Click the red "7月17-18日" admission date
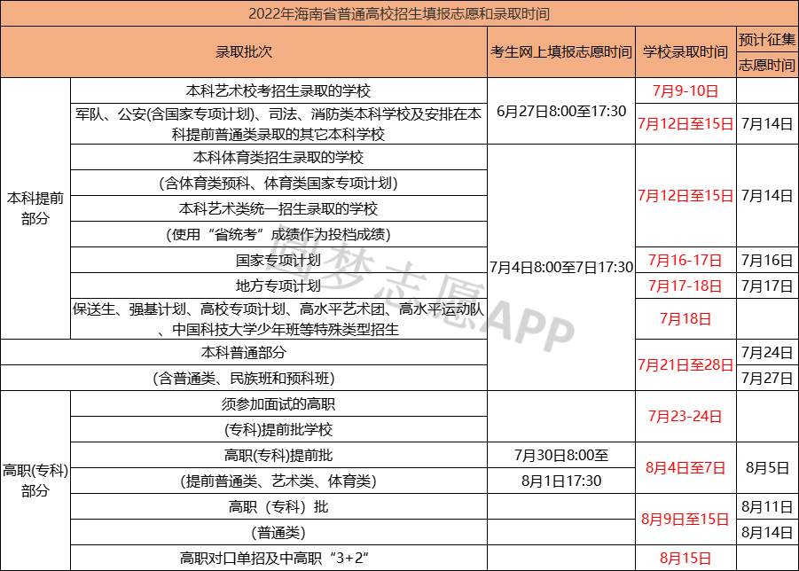 click(685, 285)
